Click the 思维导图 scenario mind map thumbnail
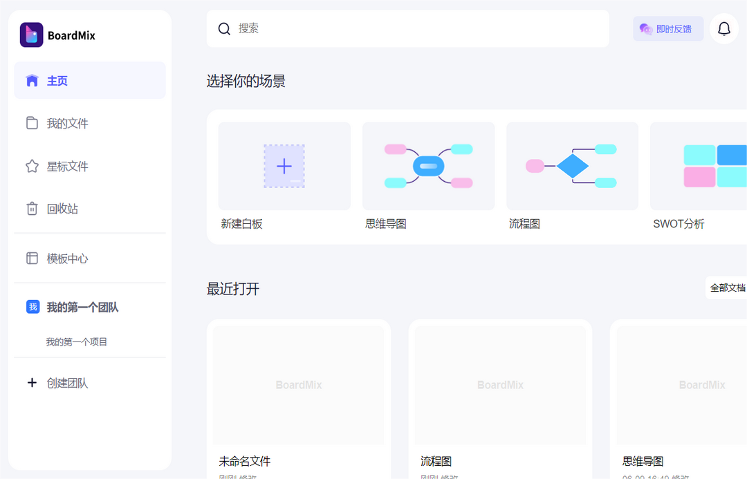The height and width of the screenshot is (479, 747). tap(428, 166)
